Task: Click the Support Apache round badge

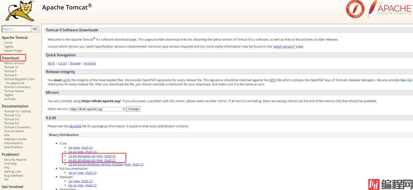Action: pyautogui.click(x=355, y=10)
